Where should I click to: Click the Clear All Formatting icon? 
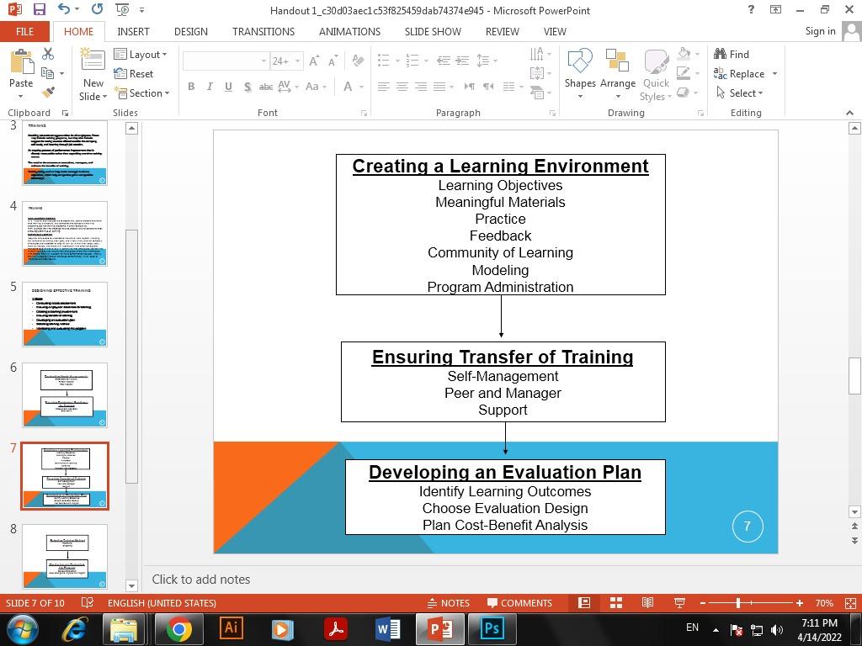point(357,61)
